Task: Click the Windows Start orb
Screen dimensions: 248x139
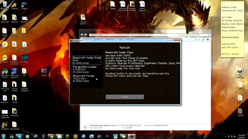Action: click(3, 136)
